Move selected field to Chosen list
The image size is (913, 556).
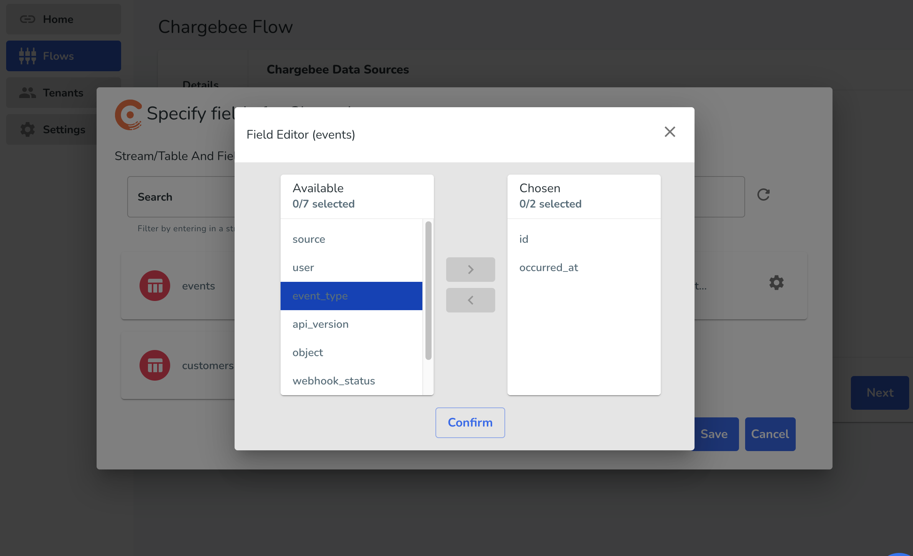pos(470,269)
